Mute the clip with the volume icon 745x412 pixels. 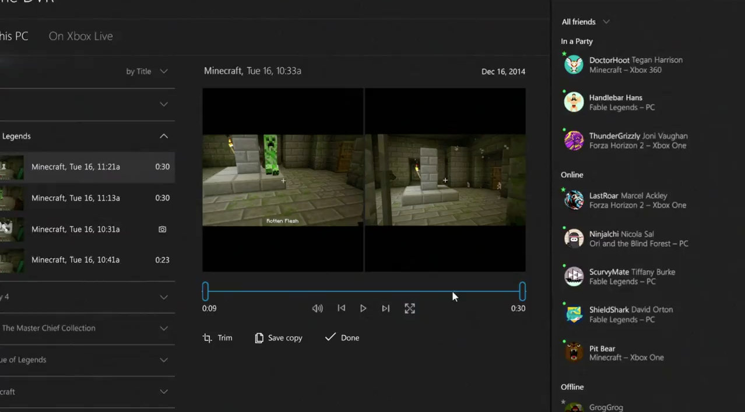coord(317,308)
